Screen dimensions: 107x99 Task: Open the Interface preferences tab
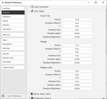[x=13, y=8]
